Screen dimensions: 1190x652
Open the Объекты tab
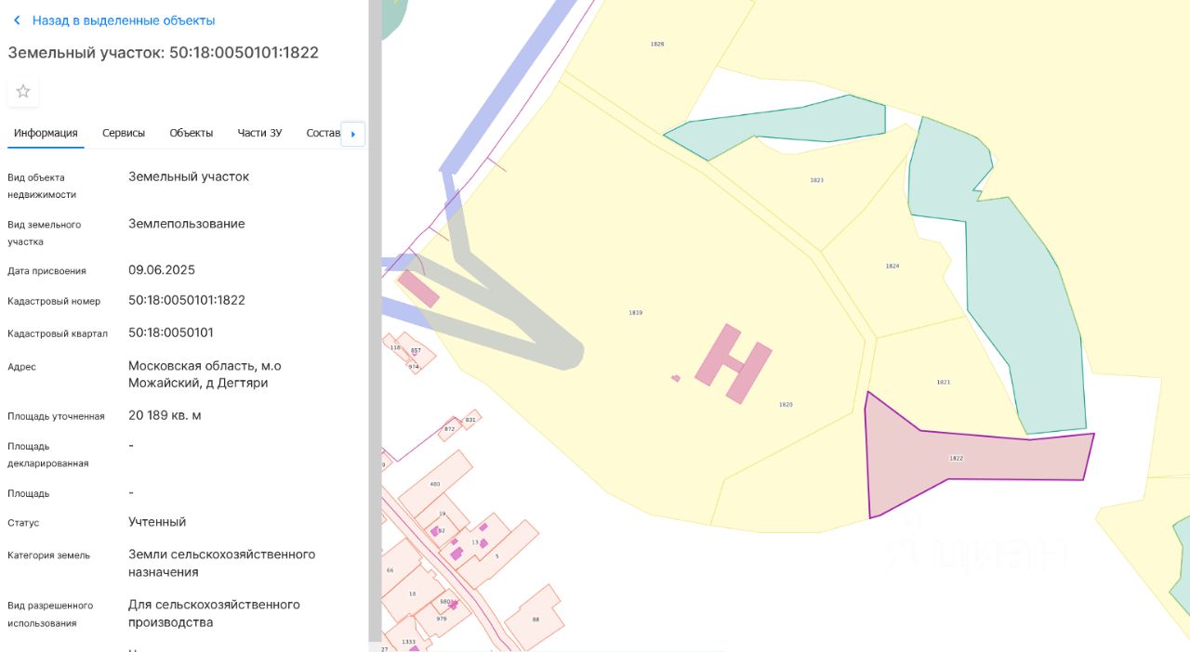tap(192, 133)
